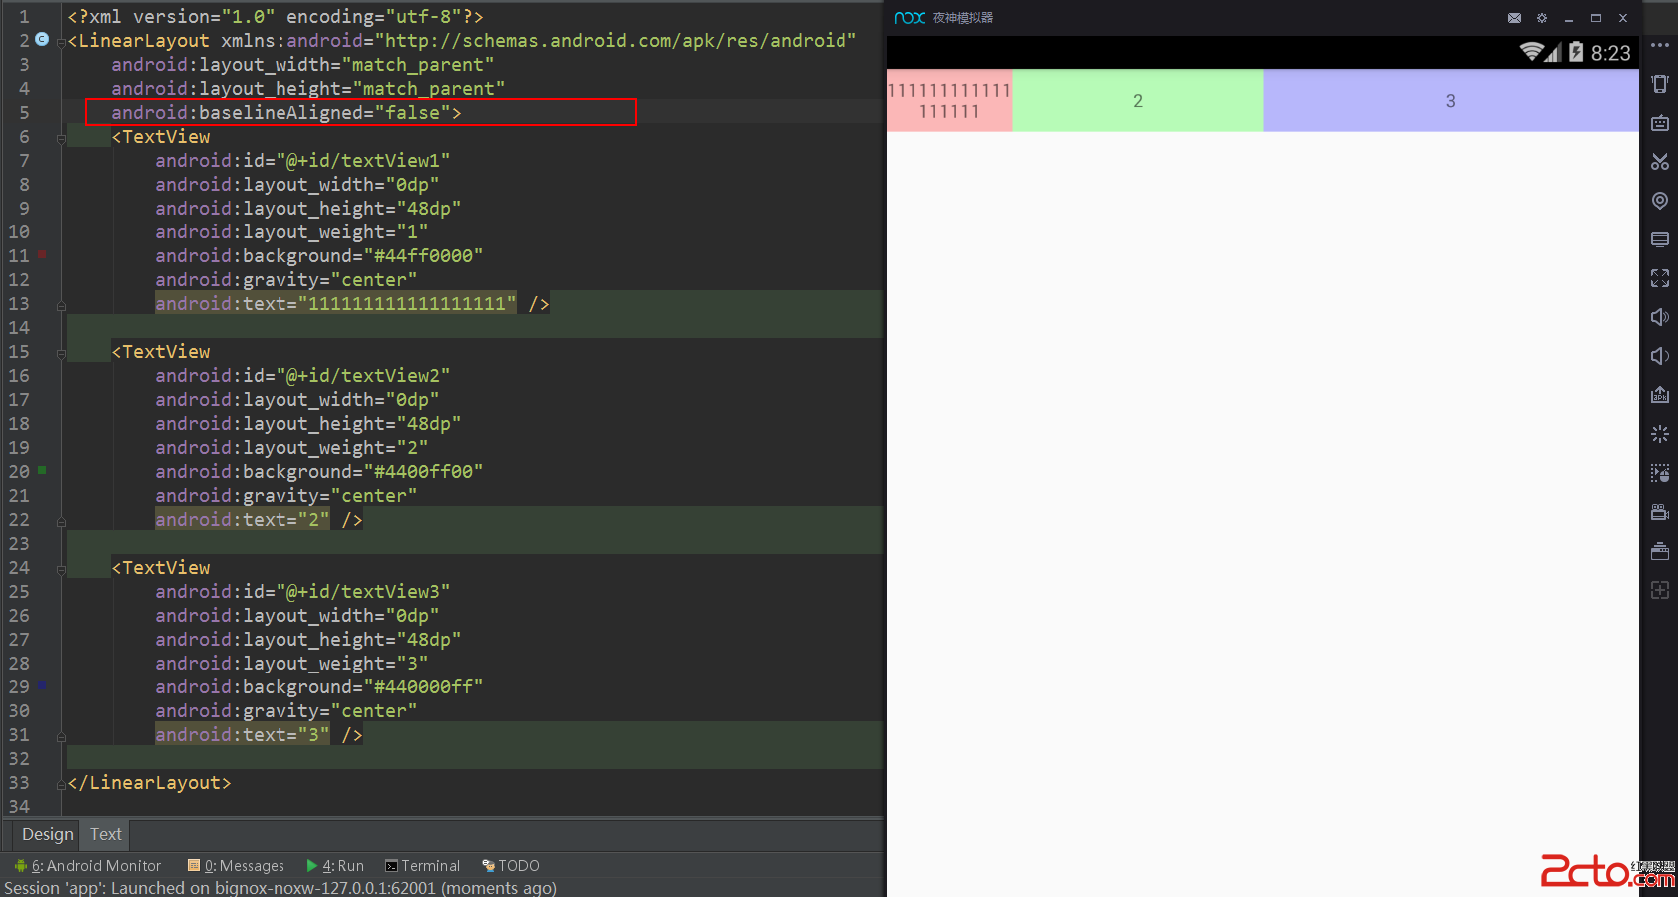
Task: Click the blue TextView labeled 3
Action: pyautogui.click(x=1450, y=101)
